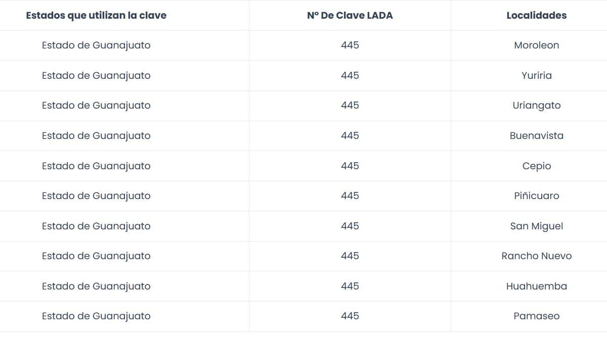This screenshot has width=607, height=338.
Task: Select the 445 code in Cepio row
Action: [350, 166]
